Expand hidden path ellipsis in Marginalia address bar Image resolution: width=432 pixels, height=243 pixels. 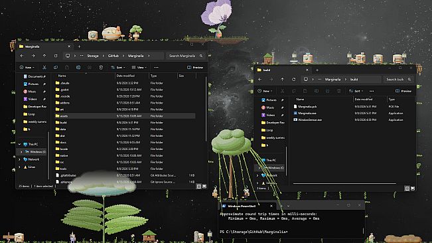pos(82,56)
